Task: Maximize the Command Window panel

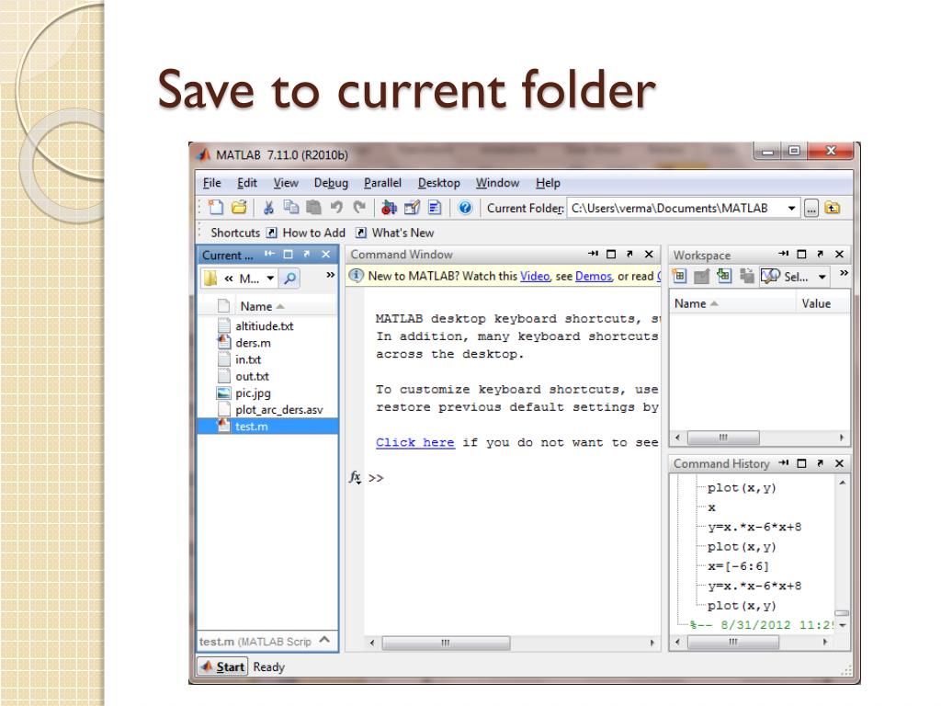Action: pyautogui.click(x=611, y=254)
